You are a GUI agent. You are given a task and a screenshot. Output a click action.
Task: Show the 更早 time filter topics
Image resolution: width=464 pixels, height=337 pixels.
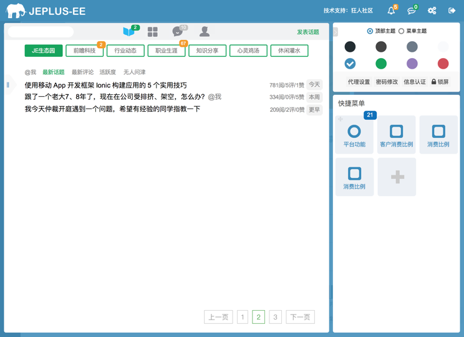coord(314,109)
